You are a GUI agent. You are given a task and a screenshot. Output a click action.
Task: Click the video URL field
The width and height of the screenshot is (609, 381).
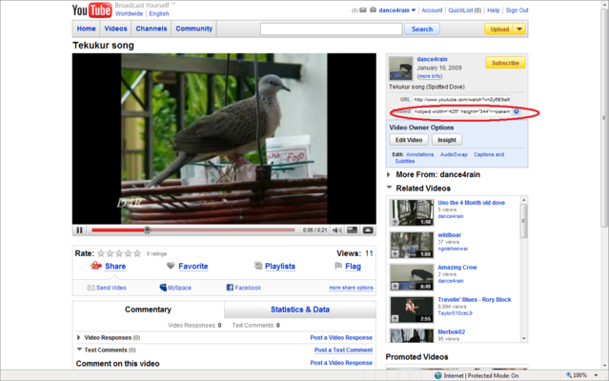point(461,100)
